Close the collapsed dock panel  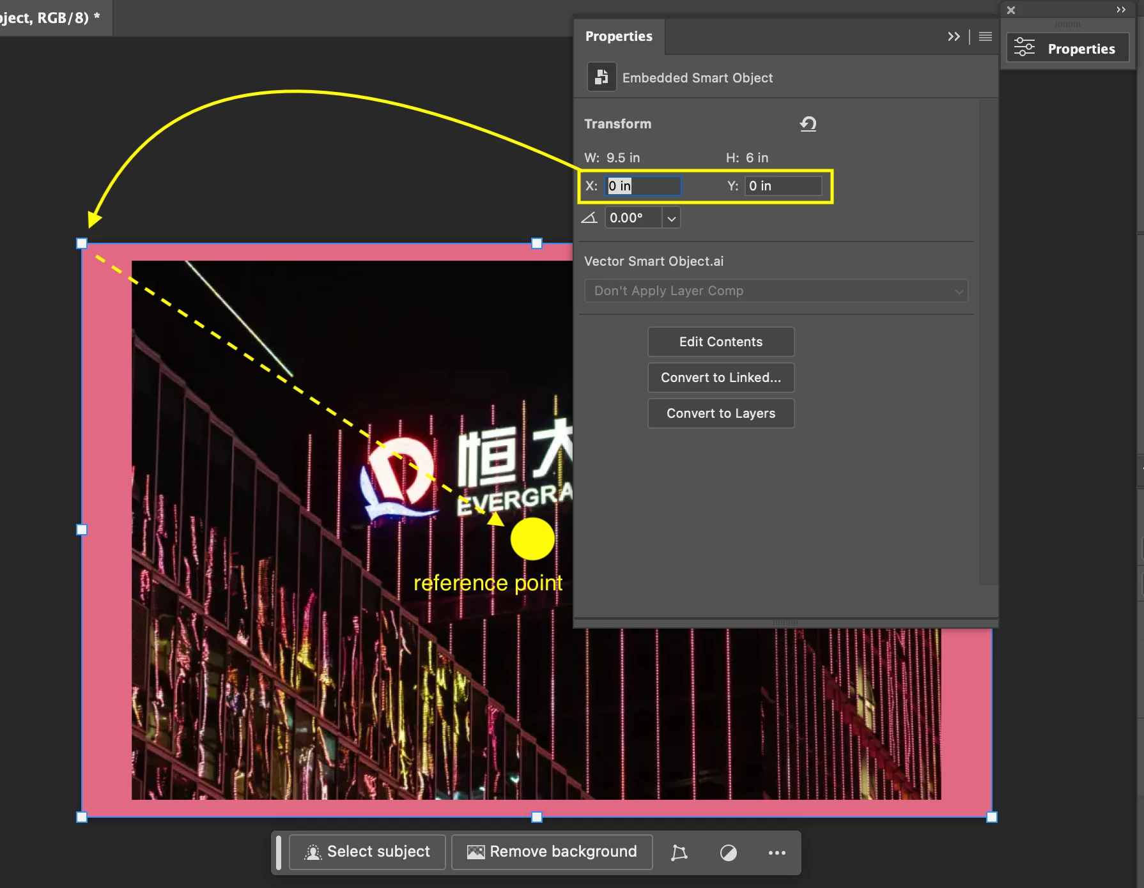tap(1011, 10)
